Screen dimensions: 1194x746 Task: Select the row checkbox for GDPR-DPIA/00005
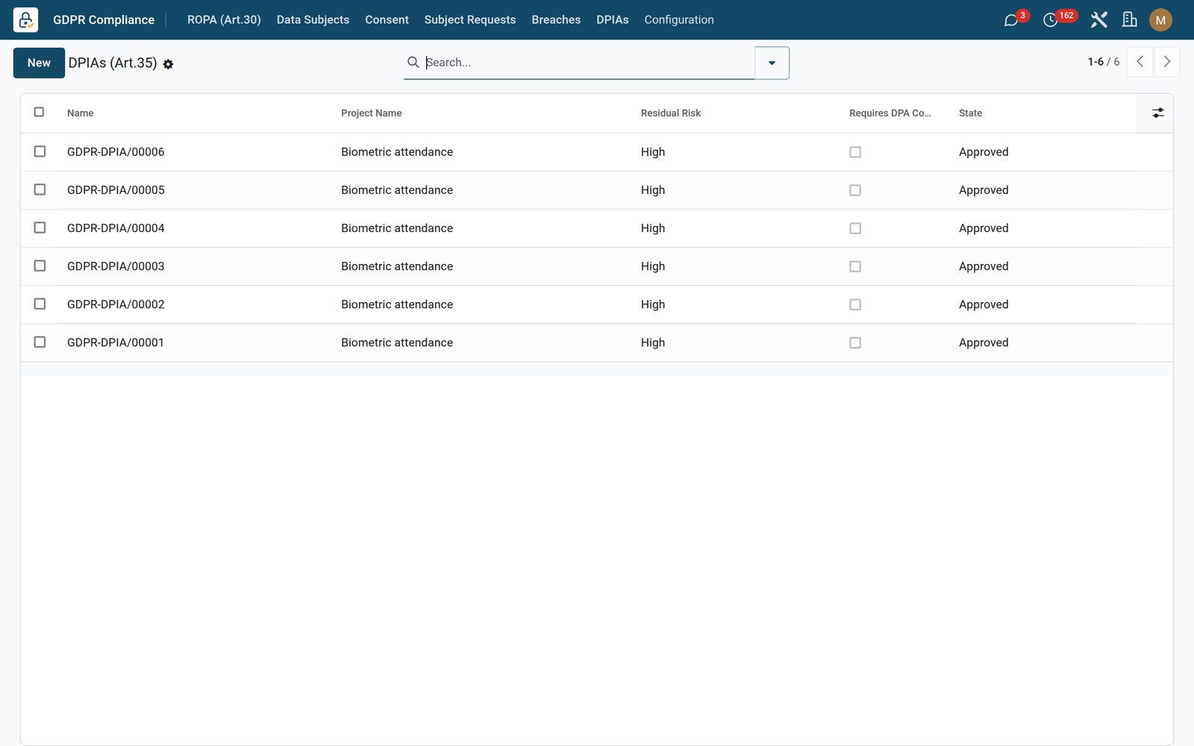click(40, 189)
